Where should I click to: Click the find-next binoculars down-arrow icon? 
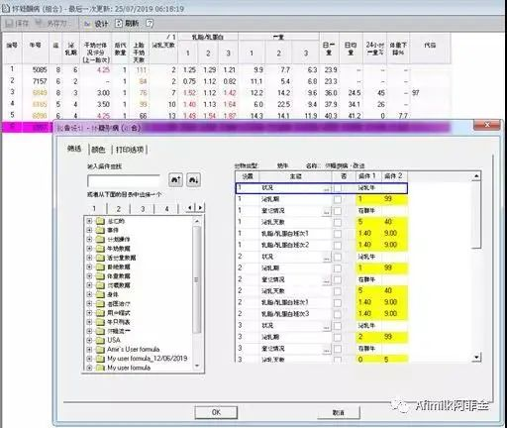click(193, 180)
